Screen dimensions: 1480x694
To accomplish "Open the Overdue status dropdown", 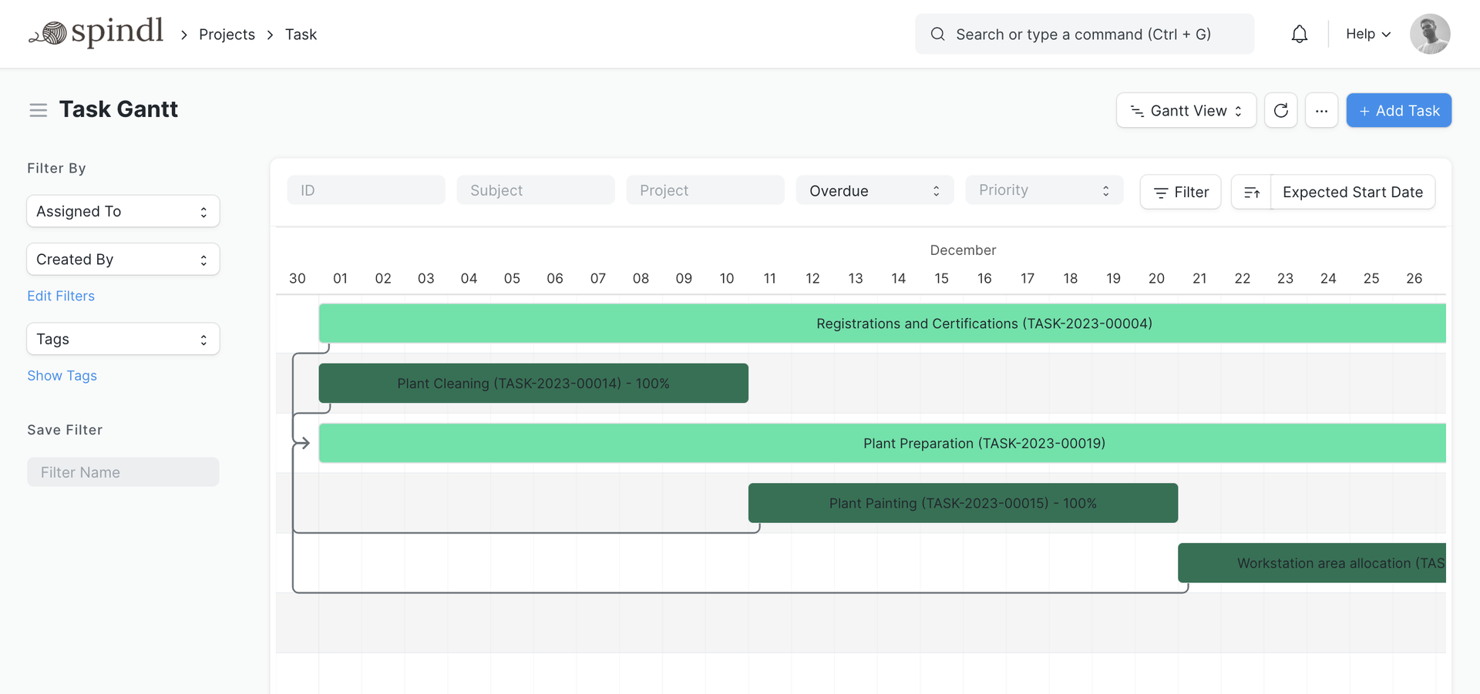I will pos(875,190).
